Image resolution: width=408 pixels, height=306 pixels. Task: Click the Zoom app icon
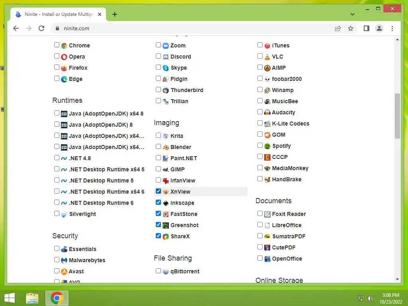[166, 46]
